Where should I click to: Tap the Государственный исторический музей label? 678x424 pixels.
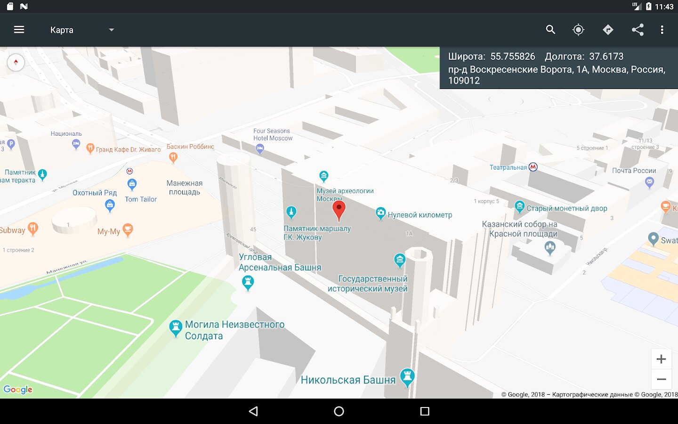(x=368, y=284)
